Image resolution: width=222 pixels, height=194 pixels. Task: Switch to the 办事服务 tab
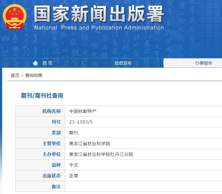(203, 63)
